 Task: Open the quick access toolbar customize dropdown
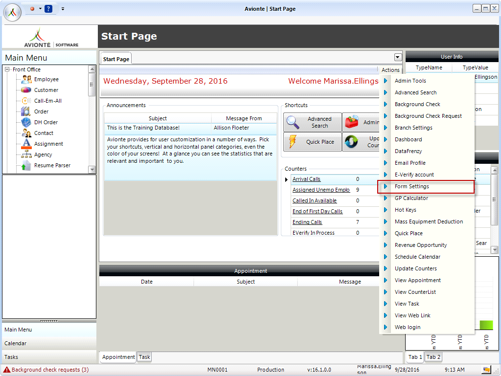click(x=63, y=9)
